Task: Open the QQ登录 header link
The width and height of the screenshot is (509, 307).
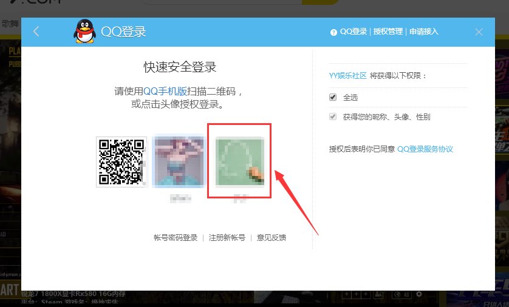Action: [x=354, y=32]
